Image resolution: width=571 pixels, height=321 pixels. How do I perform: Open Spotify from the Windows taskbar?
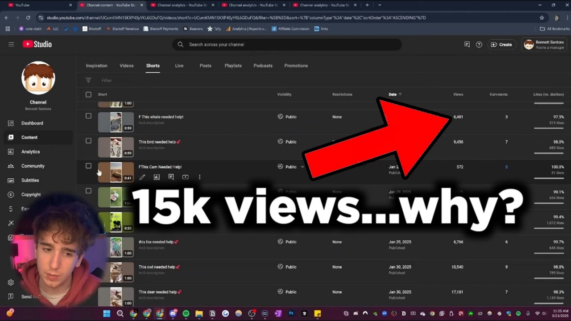click(x=186, y=313)
